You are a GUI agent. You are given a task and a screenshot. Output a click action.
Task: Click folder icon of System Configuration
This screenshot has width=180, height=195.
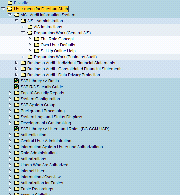click(x=17, y=99)
